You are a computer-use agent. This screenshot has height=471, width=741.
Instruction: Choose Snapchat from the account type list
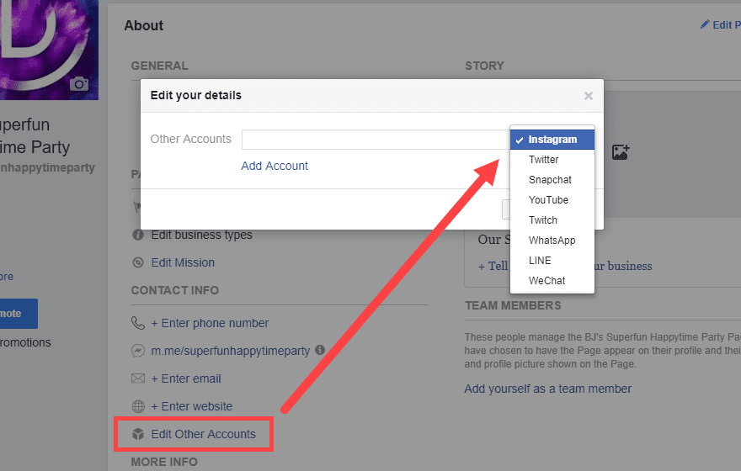(552, 180)
